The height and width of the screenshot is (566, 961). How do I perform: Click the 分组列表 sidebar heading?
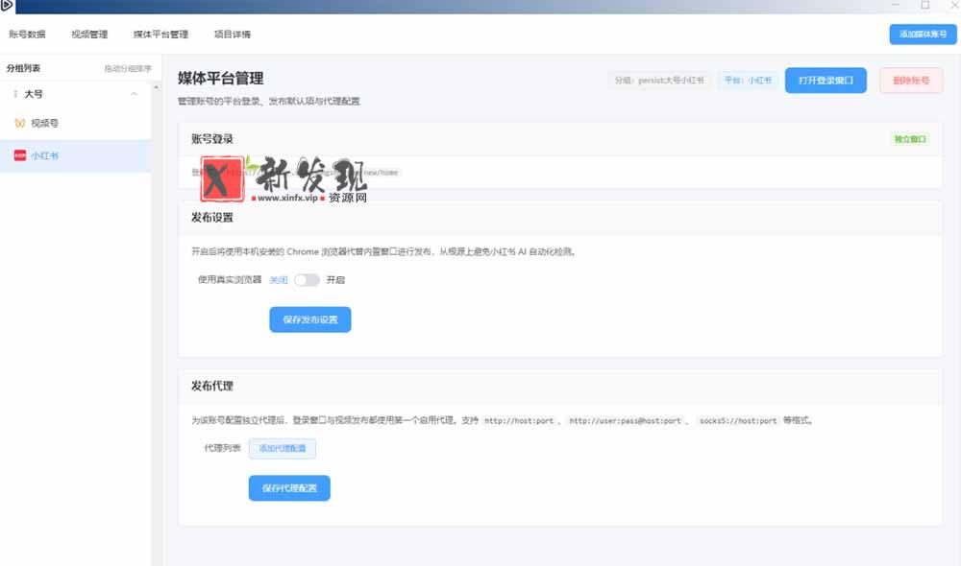(23, 68)
